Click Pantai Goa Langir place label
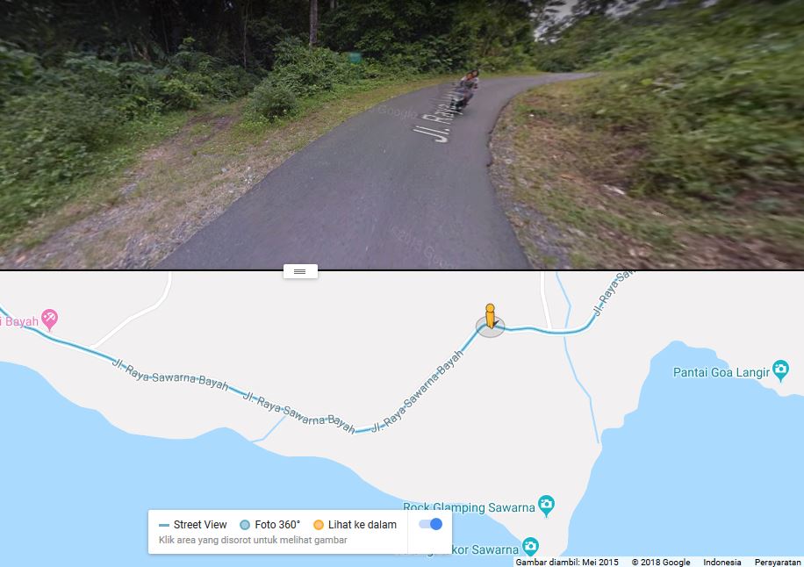Image resolution: width=804 pixels, height=567 pixels. (x=721, y=372)
